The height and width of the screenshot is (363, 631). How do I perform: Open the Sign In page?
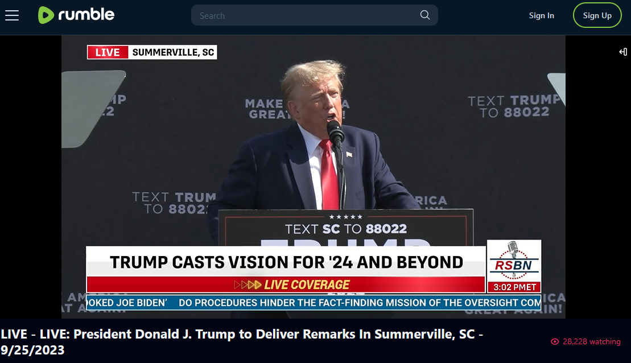541,15
